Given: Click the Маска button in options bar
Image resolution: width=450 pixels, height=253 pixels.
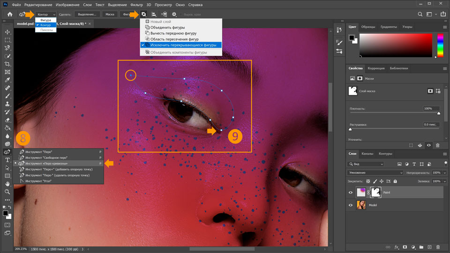Looking at the screenshot, I should click(x=110, y=15).
